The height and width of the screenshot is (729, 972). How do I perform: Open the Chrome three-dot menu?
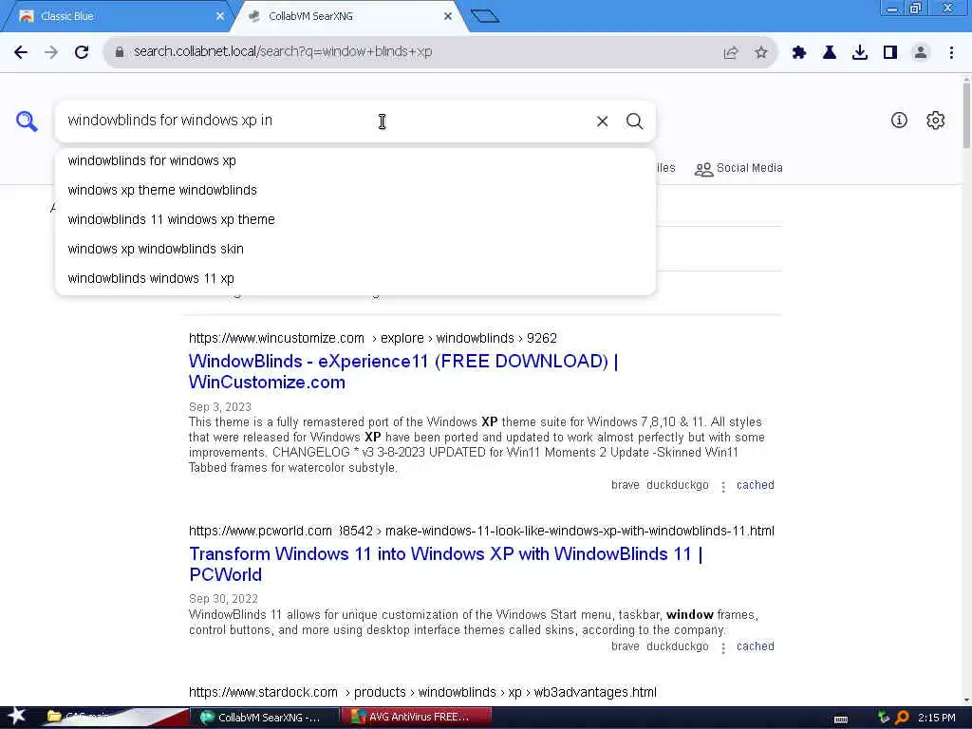951,53
